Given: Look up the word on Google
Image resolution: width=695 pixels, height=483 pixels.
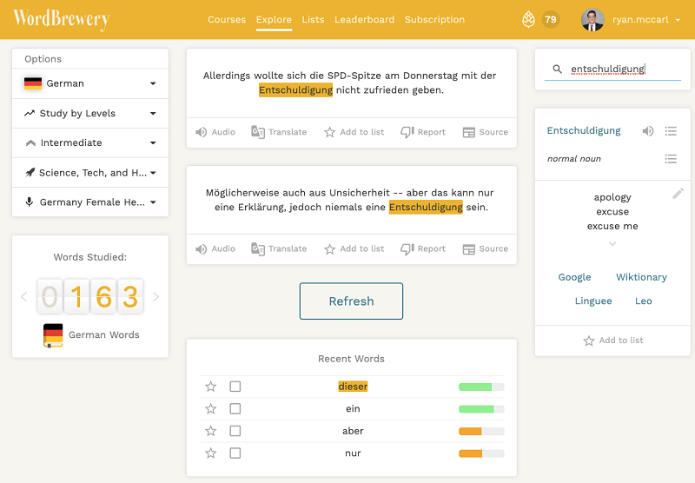Looking at the screenshot, I should tap(574, 277).
